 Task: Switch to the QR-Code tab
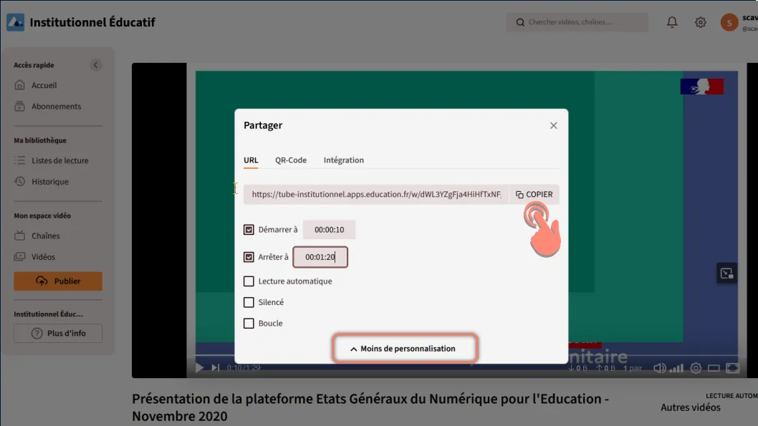coord(291,160)
